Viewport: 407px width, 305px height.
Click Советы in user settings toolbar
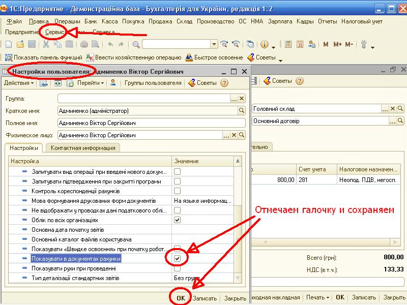tap(202, 83)
